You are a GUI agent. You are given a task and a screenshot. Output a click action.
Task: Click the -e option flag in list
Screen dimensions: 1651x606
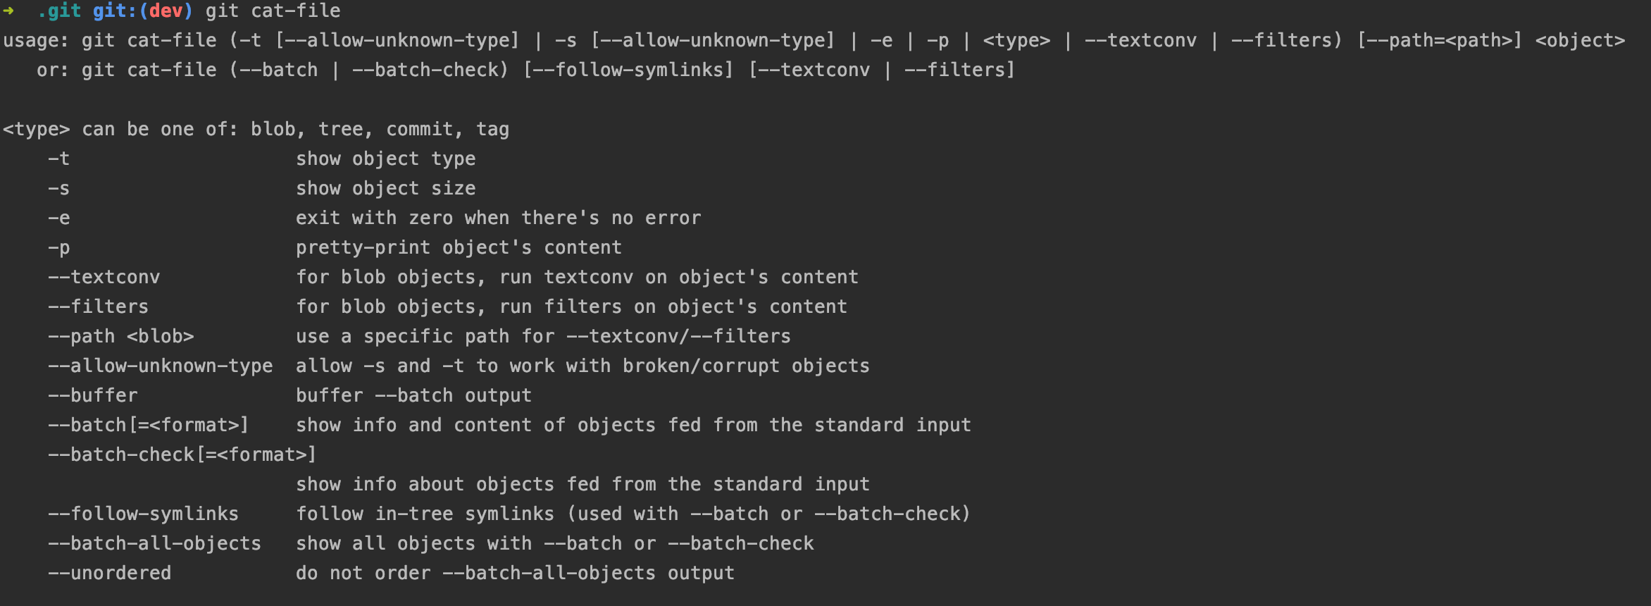pyautogui.click(x=59, y=218)
